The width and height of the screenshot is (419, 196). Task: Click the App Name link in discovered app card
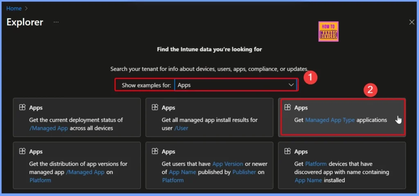click(x=308, y=180)
